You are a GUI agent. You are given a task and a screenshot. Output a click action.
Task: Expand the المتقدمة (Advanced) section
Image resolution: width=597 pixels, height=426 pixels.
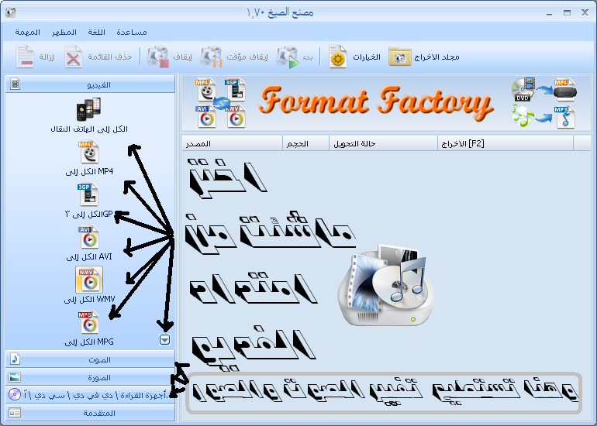coord(90,412)
